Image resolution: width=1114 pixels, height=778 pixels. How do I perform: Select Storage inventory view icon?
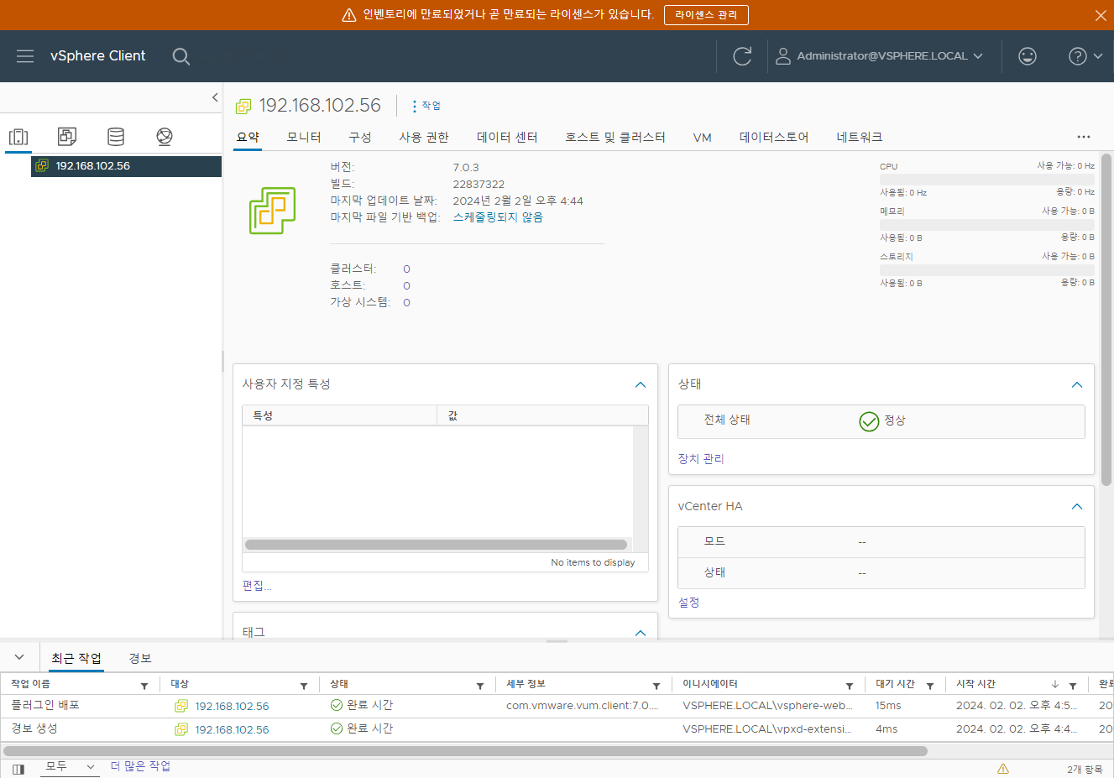[x=116, y=137]
